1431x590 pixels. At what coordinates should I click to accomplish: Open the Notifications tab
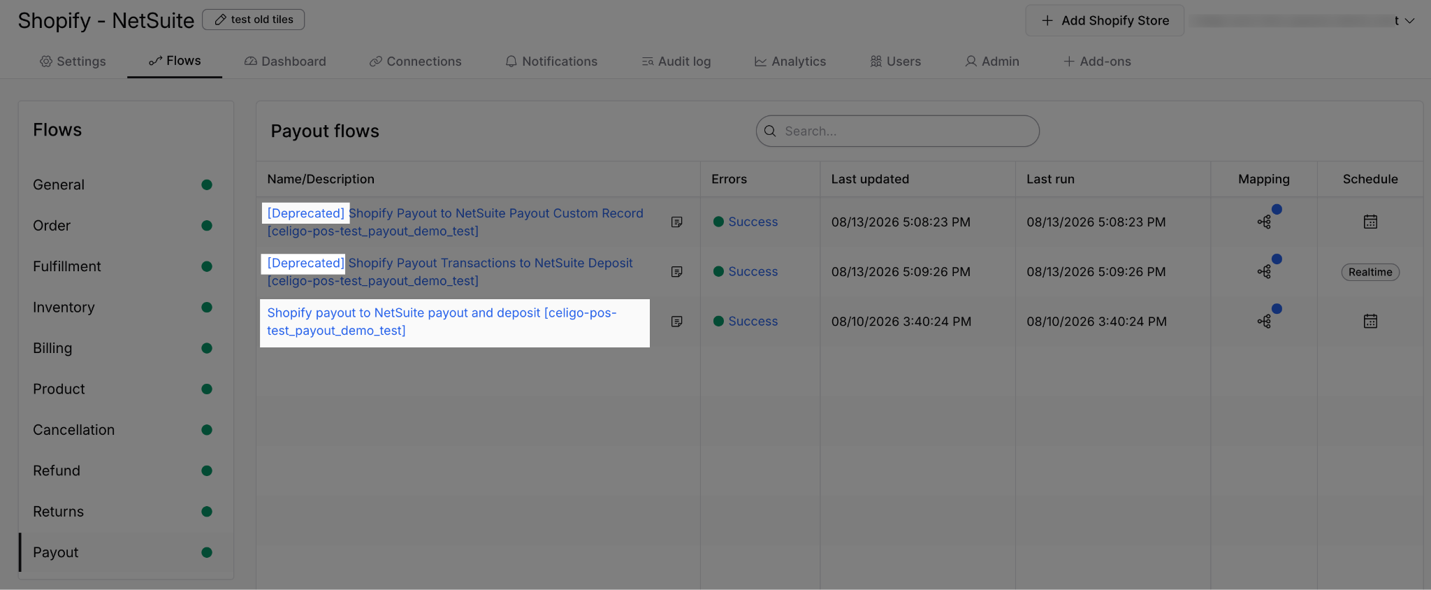[x=551, y=62]
